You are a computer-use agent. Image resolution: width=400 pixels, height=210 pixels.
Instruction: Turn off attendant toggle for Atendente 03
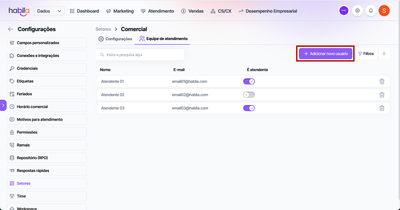tap(249, 108)
